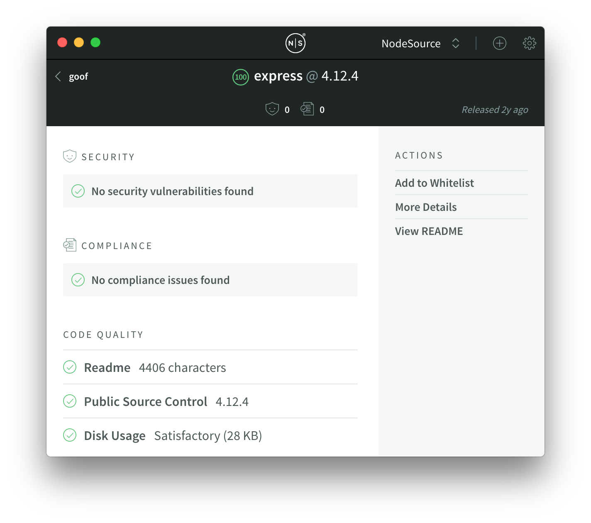
Task: Click the Security section shield icon
Action: point(69,156)
